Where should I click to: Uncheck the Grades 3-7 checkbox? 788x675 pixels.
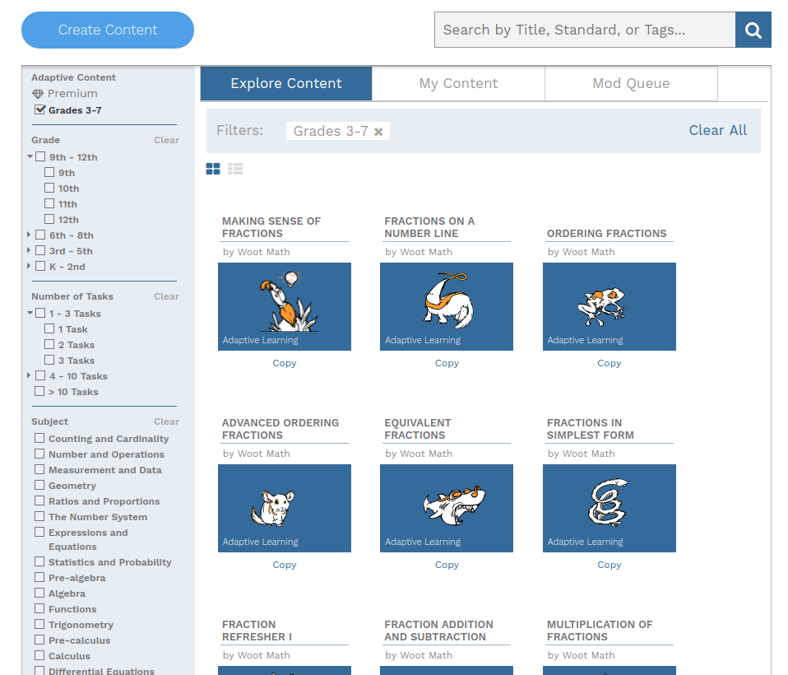(39, 109)
